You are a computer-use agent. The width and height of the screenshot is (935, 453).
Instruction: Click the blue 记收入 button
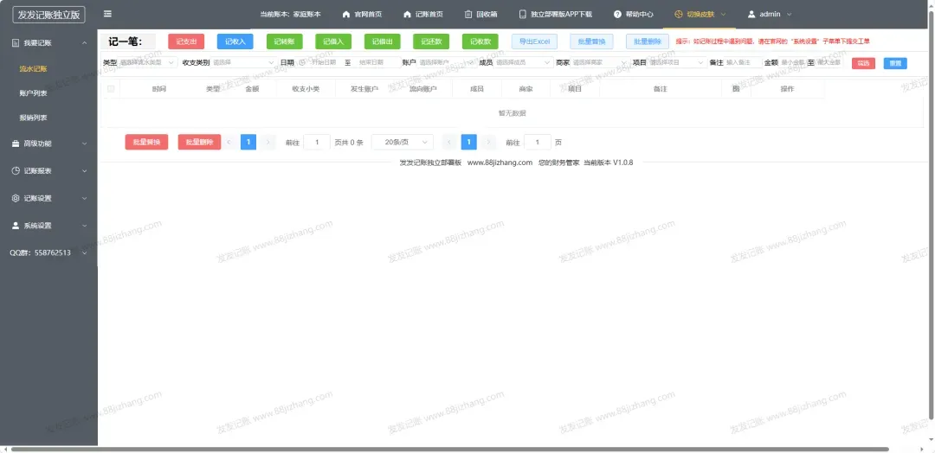coord(235,41)
